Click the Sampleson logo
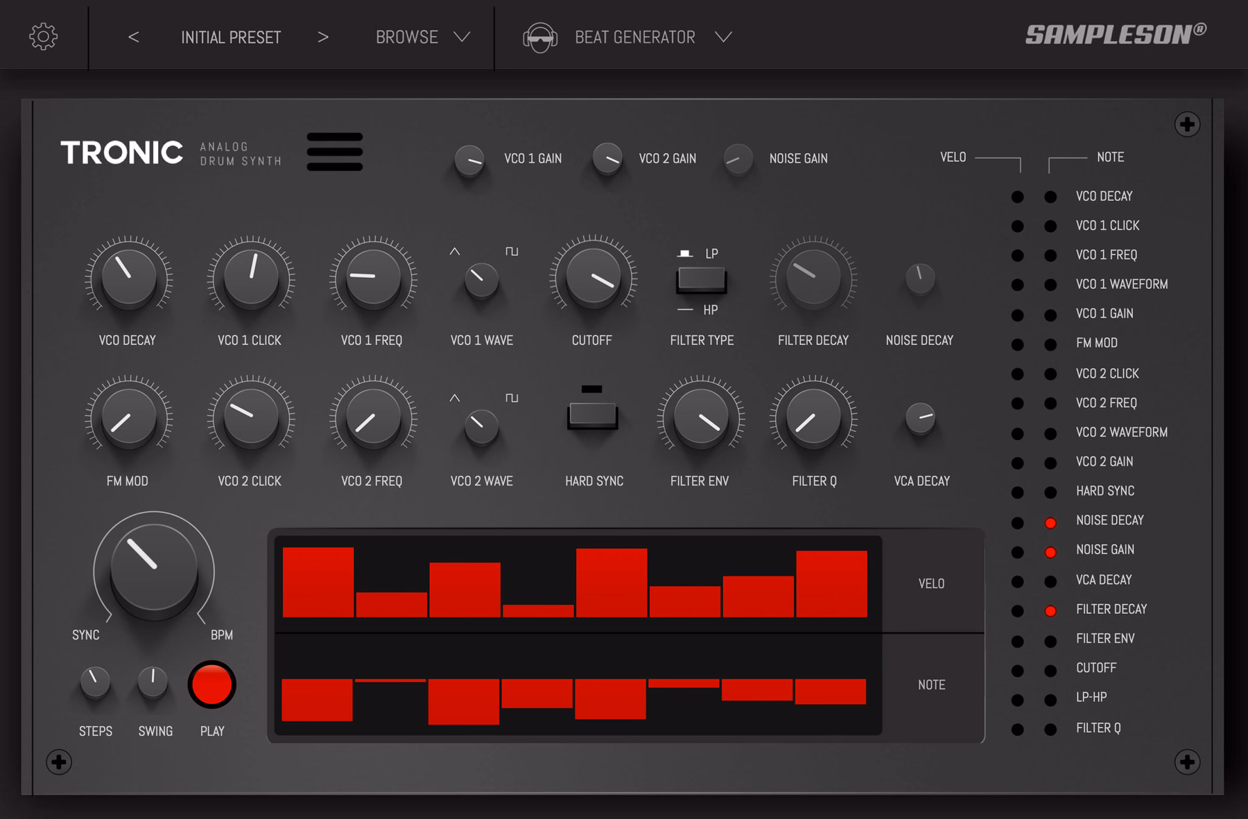Image resolution: width=1248 pixels, height=819 pixels. [1116, 34]
